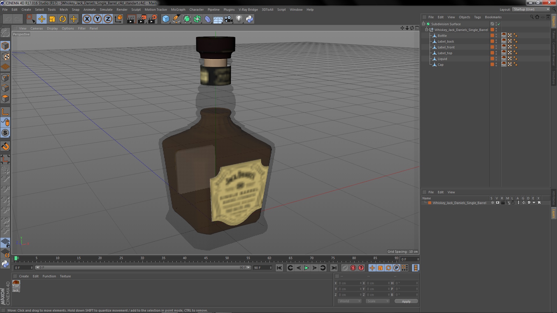557x313 pixels.
Task: Switch to Points mode
Action: click(5, 78)
